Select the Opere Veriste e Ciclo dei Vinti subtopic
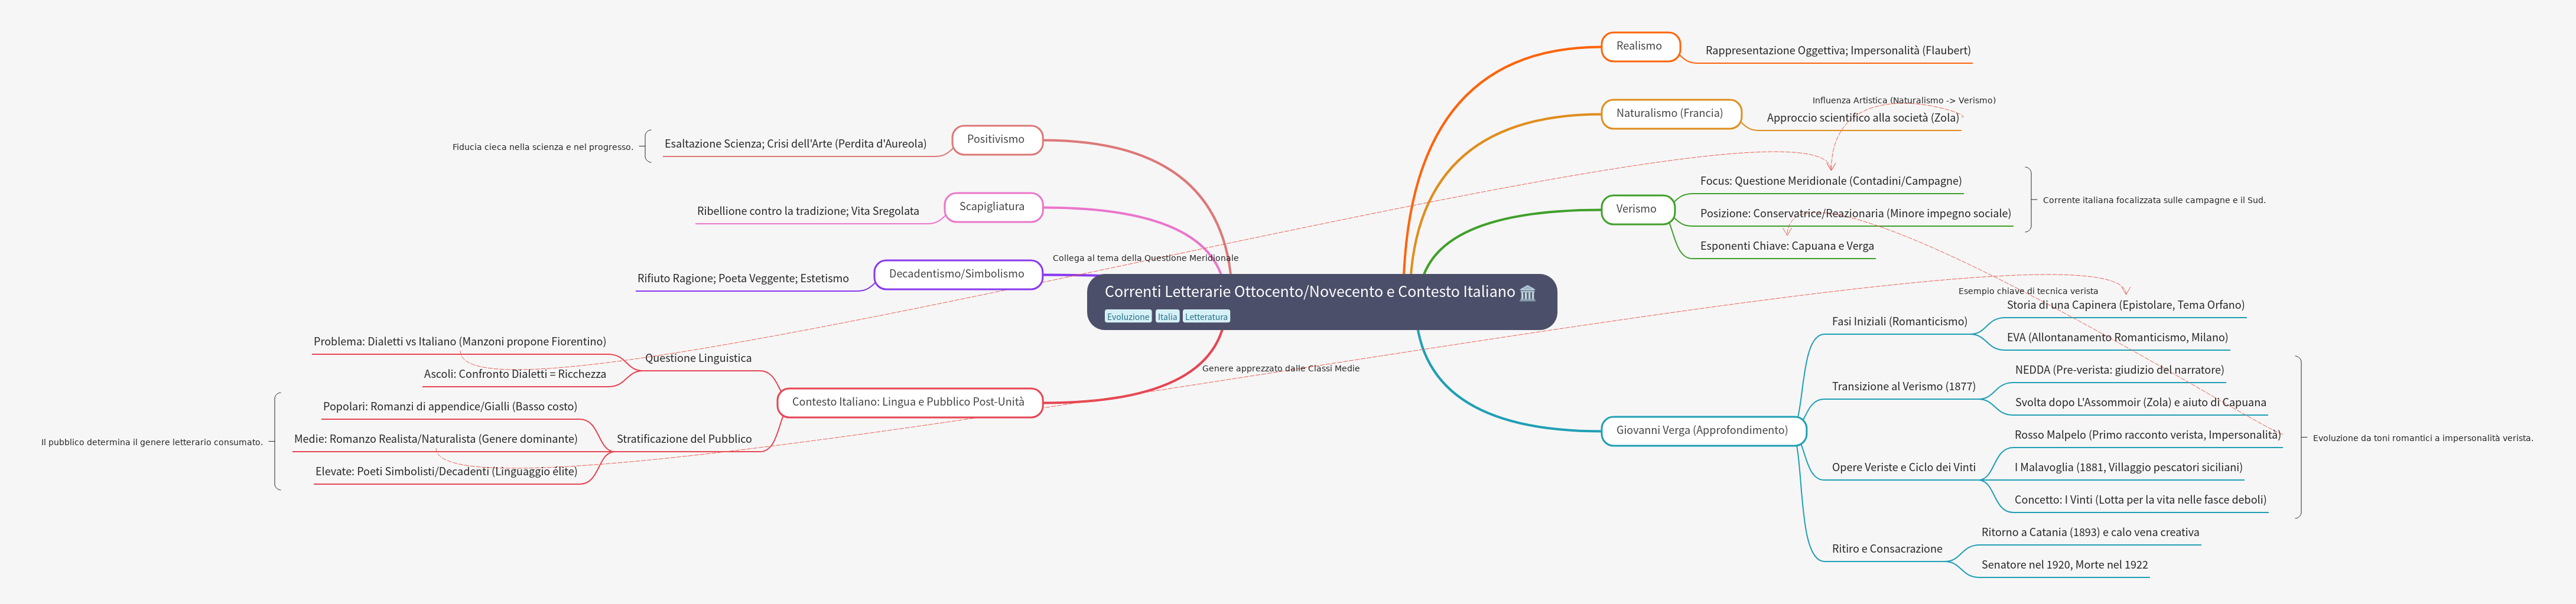This screenshot has height=604, width=2576. click(x=1903, y=467)
